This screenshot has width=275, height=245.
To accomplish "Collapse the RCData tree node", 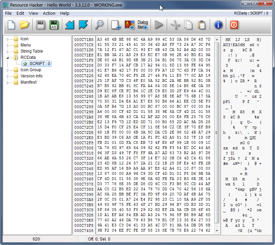I will (x=8, y=58).
